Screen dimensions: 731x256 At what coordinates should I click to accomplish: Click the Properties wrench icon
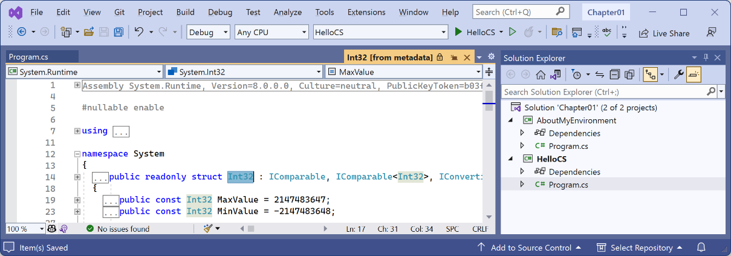[x=678, y=74]
